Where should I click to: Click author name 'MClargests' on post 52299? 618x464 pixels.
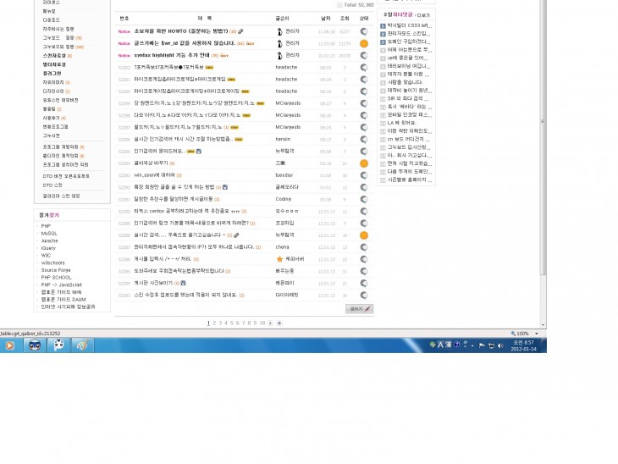click(288, 103)
